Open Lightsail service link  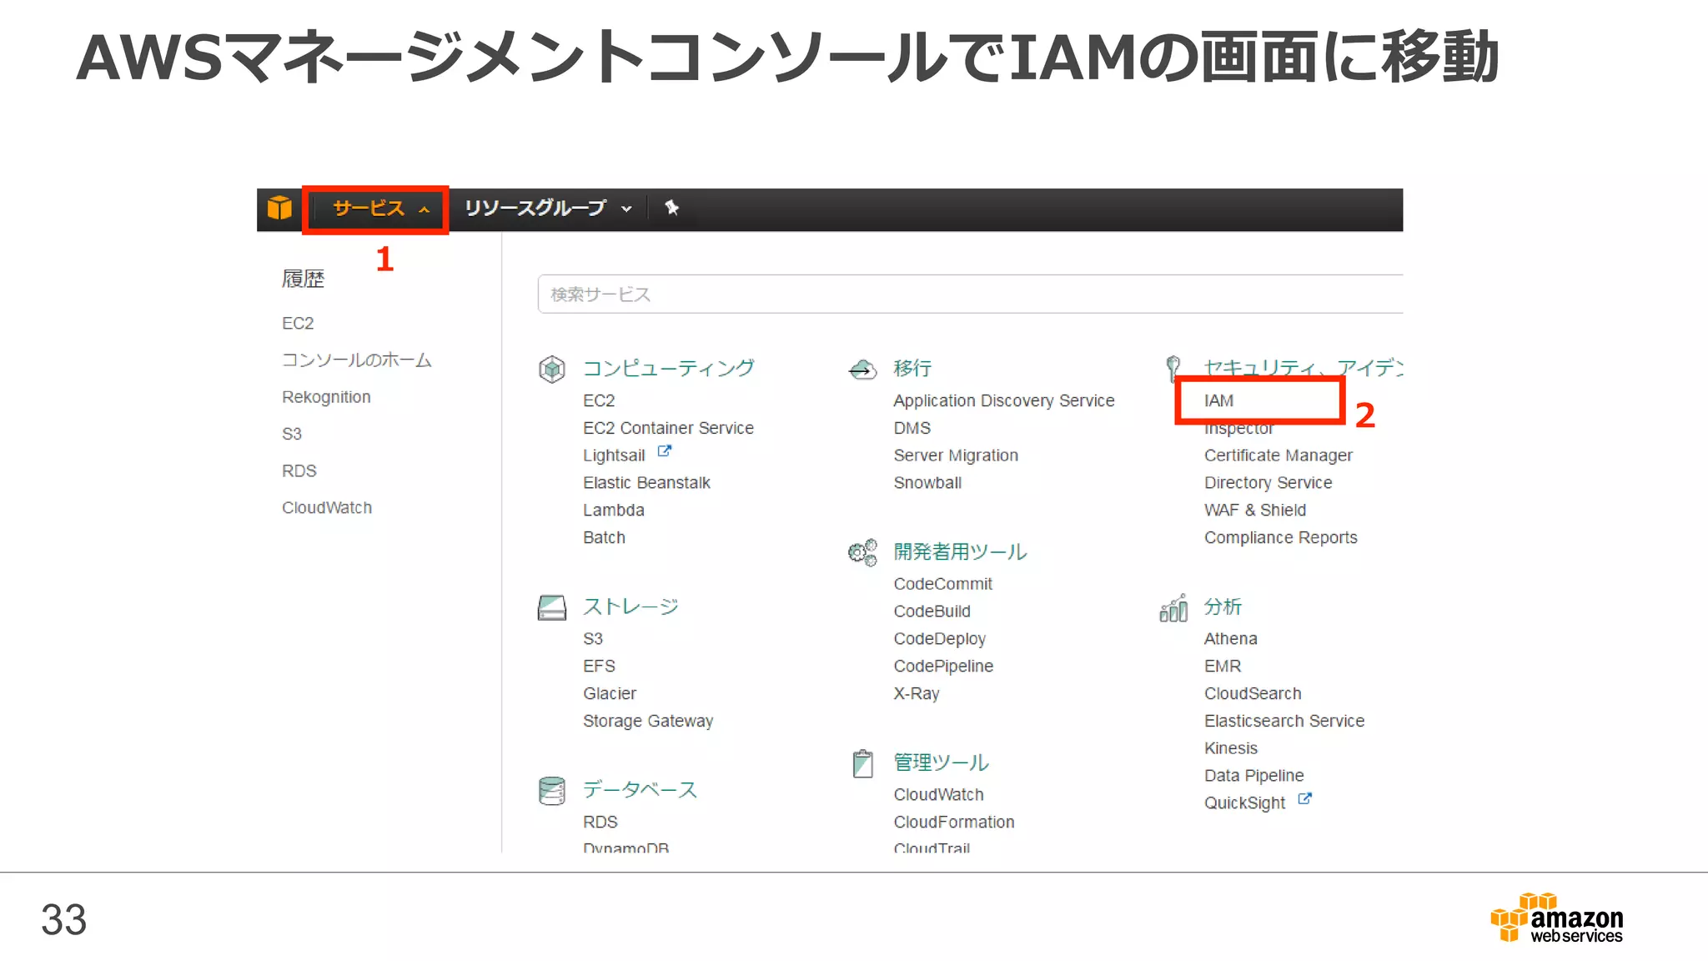(614, 455)
